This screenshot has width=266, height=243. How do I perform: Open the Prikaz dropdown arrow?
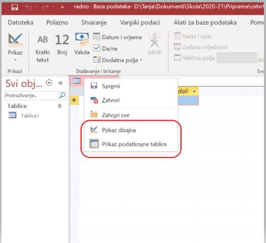click(15, 60)
